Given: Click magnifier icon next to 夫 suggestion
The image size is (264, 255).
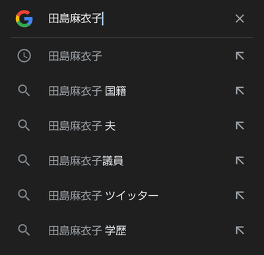Looking at the screenshot, I should tap(24, 126).
